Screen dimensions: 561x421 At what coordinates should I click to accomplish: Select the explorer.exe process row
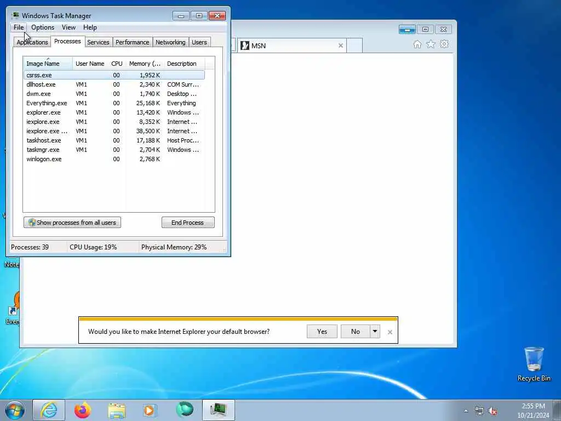coord(114,112)
